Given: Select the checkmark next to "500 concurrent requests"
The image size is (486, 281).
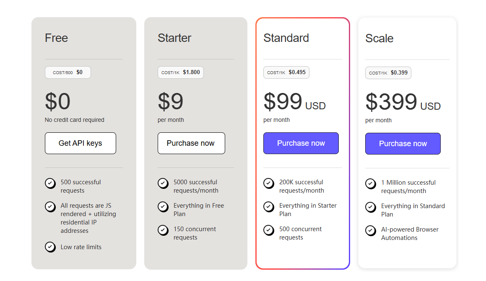Looking at the screenshot, I should pyautogui.click(x=268, y=230).
